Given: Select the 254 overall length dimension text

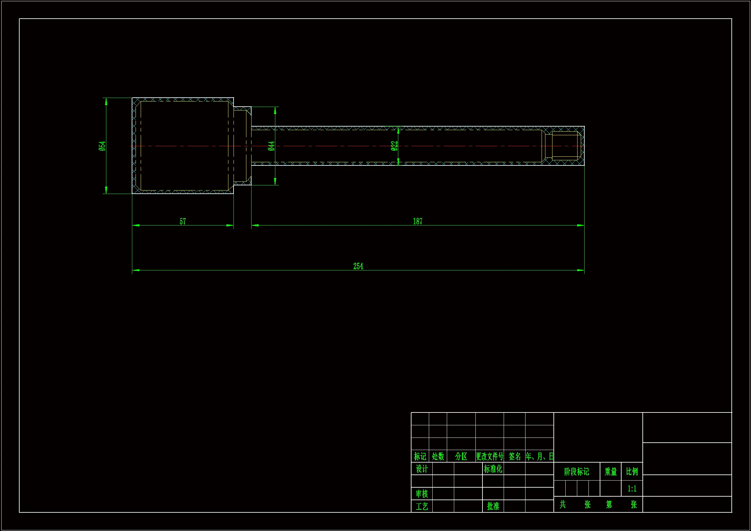Looking at the screenshot, I should coord(358,266).
